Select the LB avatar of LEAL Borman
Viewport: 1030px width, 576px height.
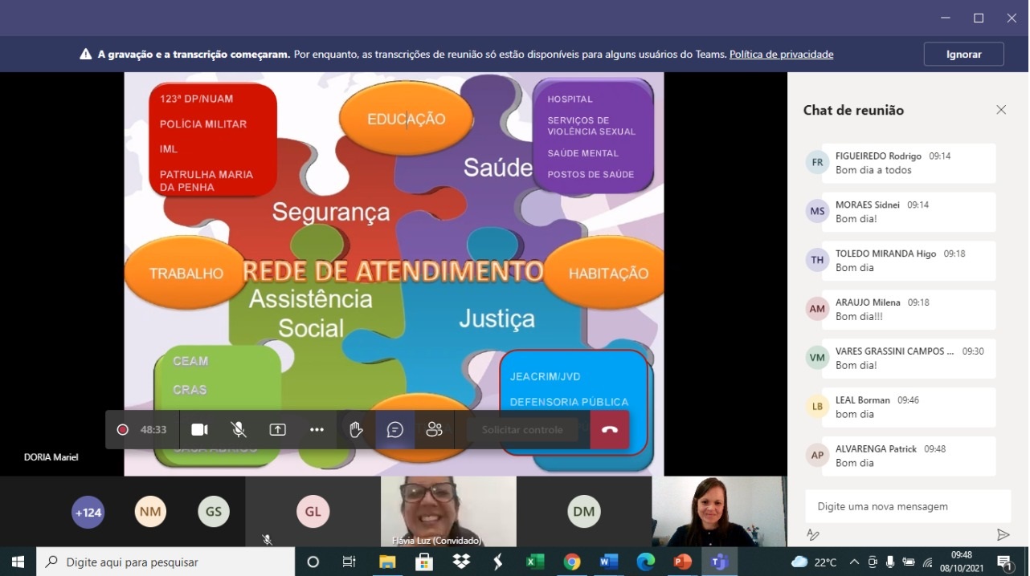point(817,406)
